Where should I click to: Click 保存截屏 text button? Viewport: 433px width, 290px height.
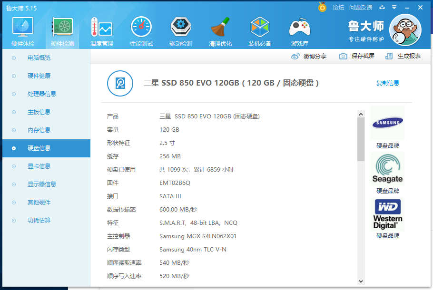[x=363, y=56]
